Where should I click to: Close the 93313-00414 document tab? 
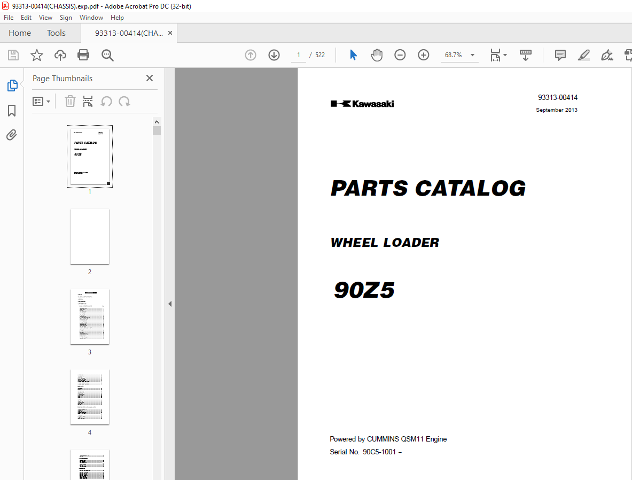tap(170, 33)
